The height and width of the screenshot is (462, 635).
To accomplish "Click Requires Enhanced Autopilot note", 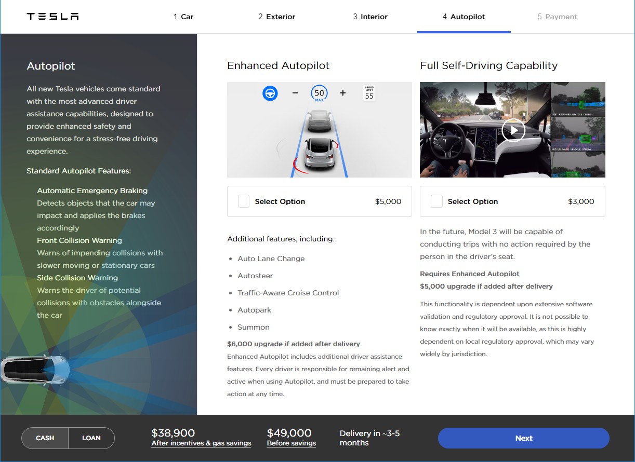I will click(470, 274).
